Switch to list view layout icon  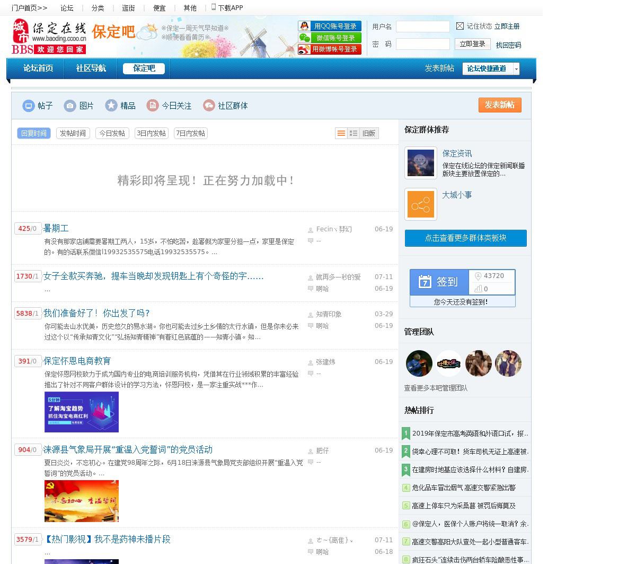click(341, 133)
